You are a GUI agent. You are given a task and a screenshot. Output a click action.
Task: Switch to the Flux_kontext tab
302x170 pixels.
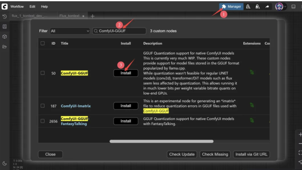click(x=69, y=16)
